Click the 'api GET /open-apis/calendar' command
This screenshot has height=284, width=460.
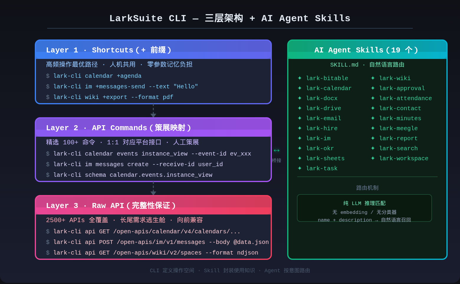[x=143, y=232]
